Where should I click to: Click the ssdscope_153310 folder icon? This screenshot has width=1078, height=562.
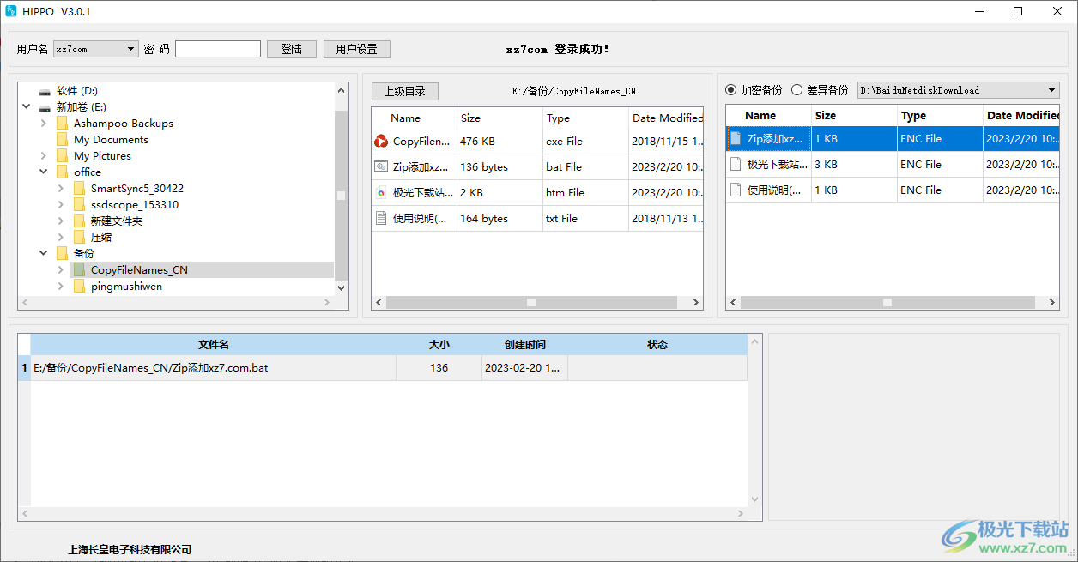(x=79, y=205)
